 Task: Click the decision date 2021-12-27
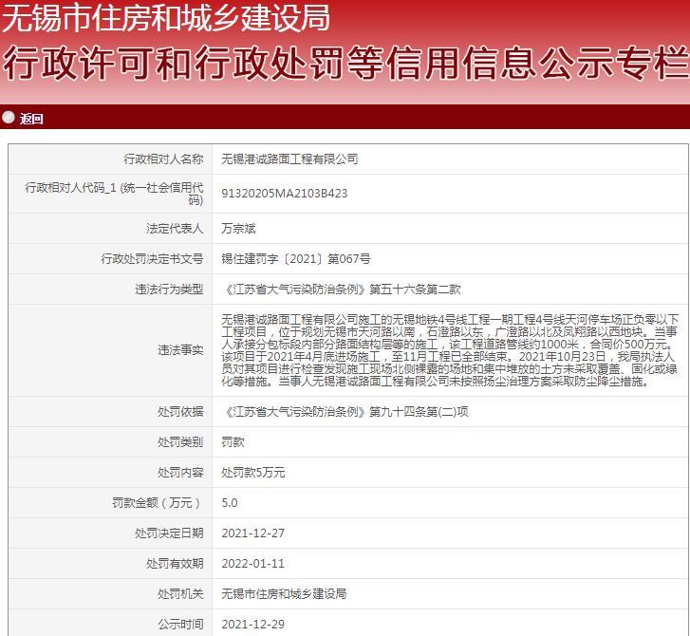coord(253,533)
